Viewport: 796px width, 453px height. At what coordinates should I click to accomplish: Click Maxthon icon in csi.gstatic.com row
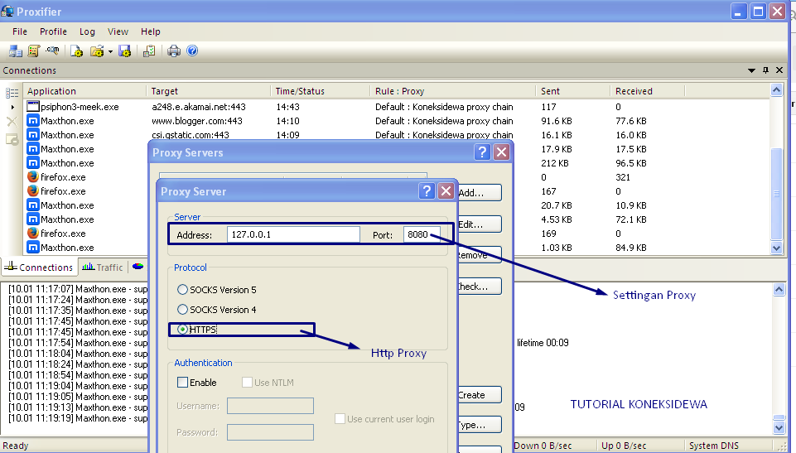[x=33, y=135]
